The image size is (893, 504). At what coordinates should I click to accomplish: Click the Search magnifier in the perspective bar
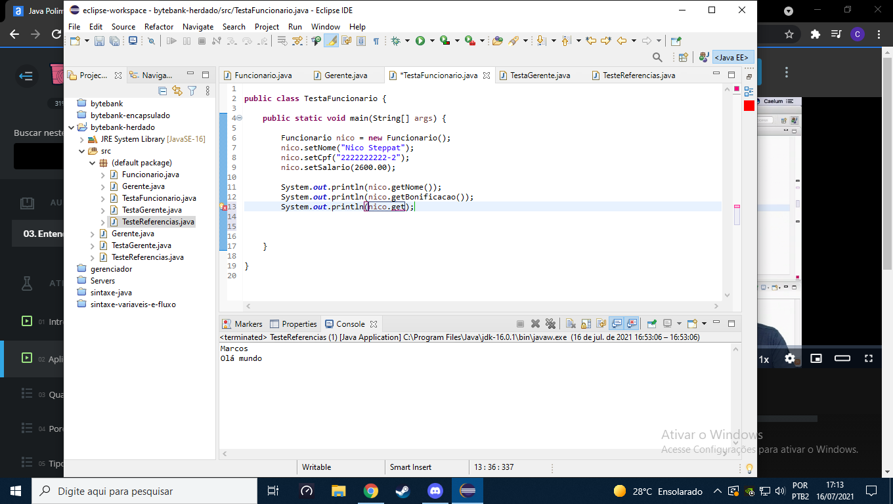pos(657,58)
